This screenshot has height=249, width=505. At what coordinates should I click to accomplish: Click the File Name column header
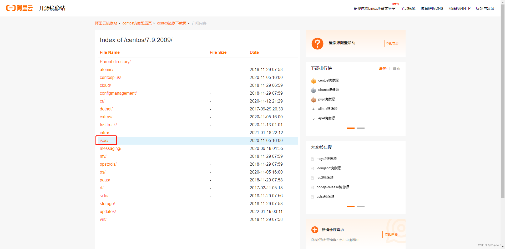click(x=110, y=52)
